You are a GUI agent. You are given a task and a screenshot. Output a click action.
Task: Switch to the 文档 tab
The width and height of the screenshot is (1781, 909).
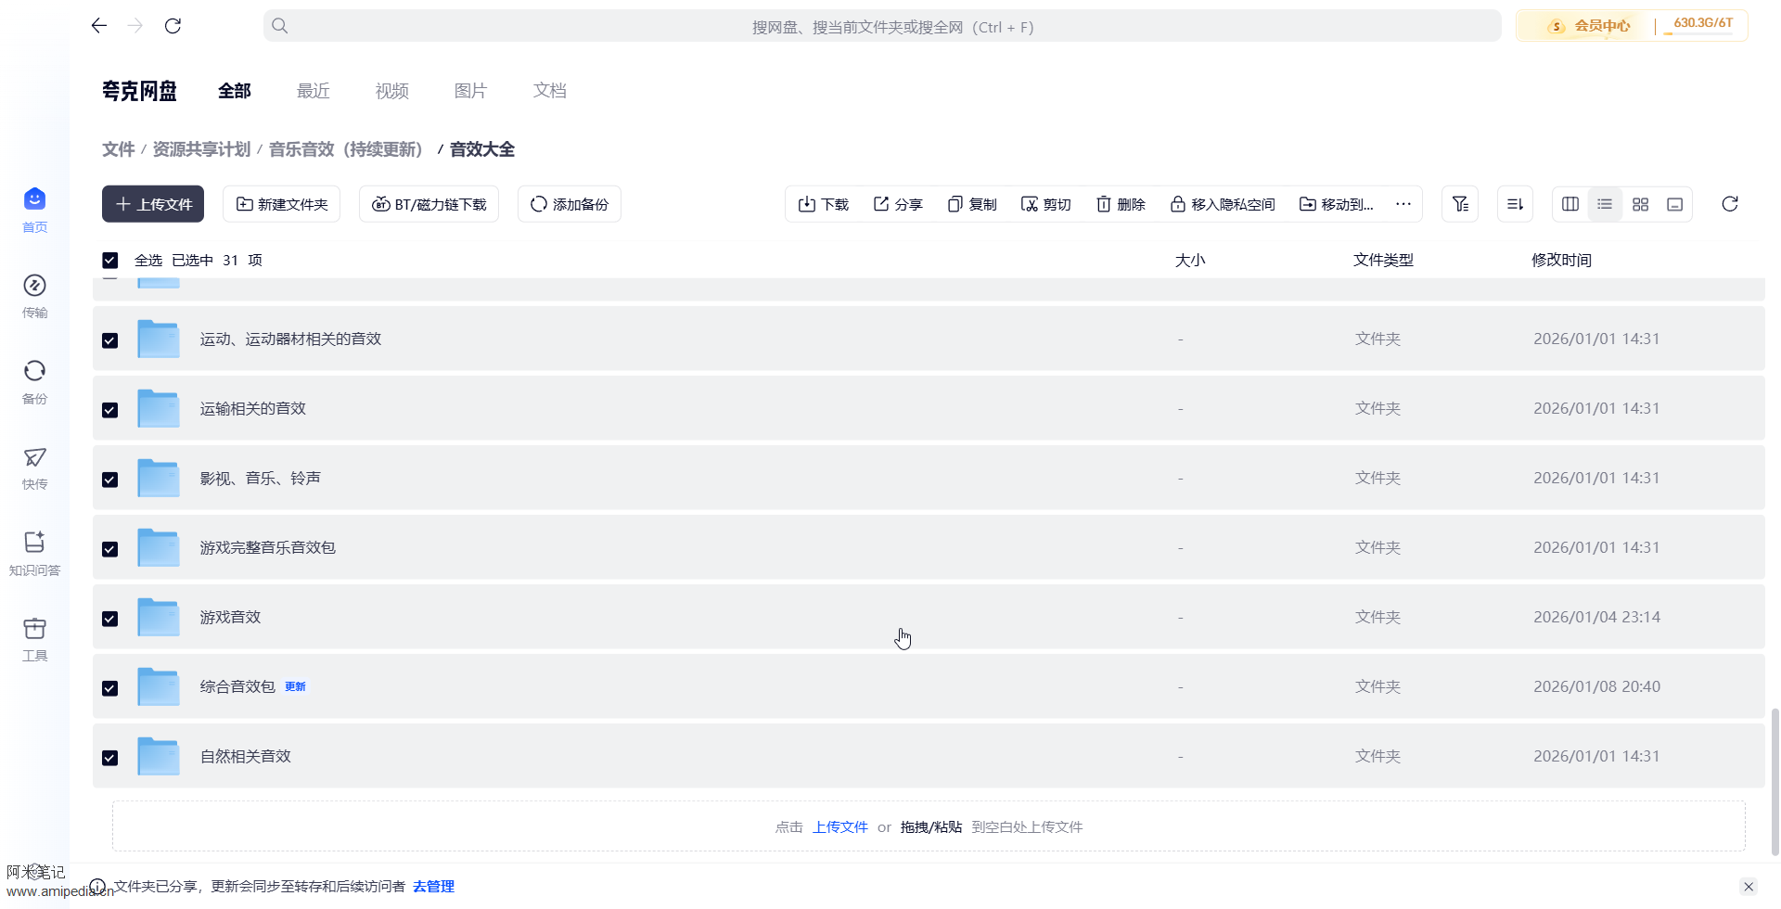[549, 91]
